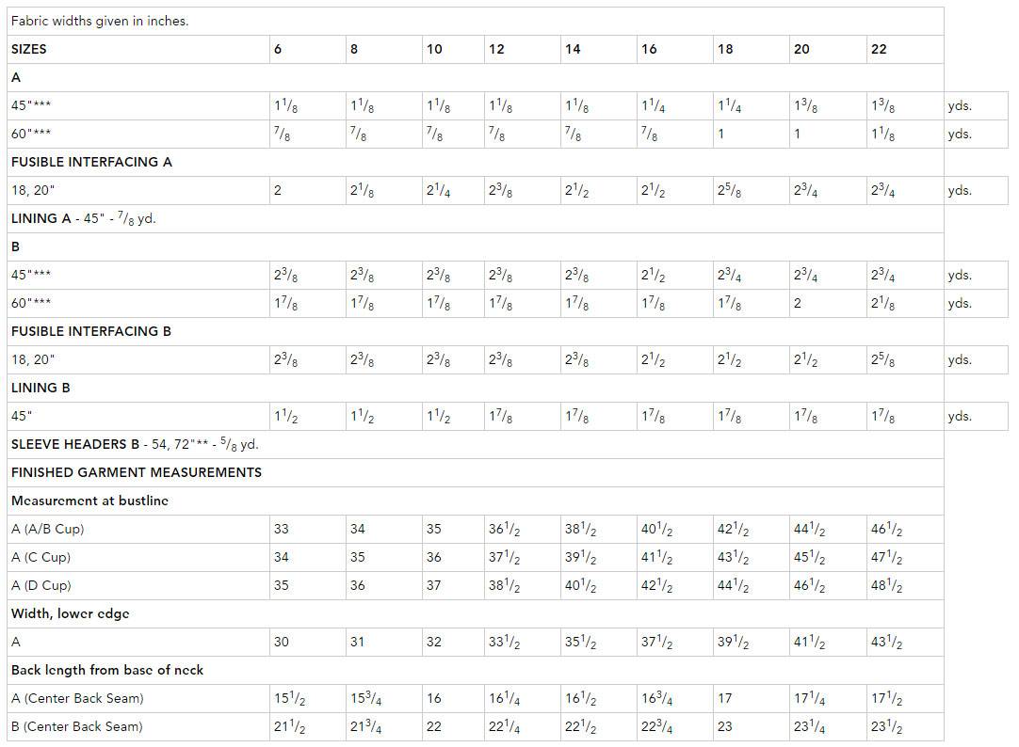Click the SLEEVE HEADERS B row
The width and height of the screenshot is (1019, 747).
[x=475, y=445]
